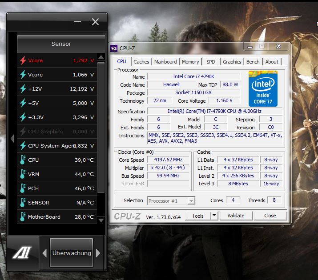
Task: Click the Intel Core i7 logo
Action: pyautogui.click(x=263, y=88)
